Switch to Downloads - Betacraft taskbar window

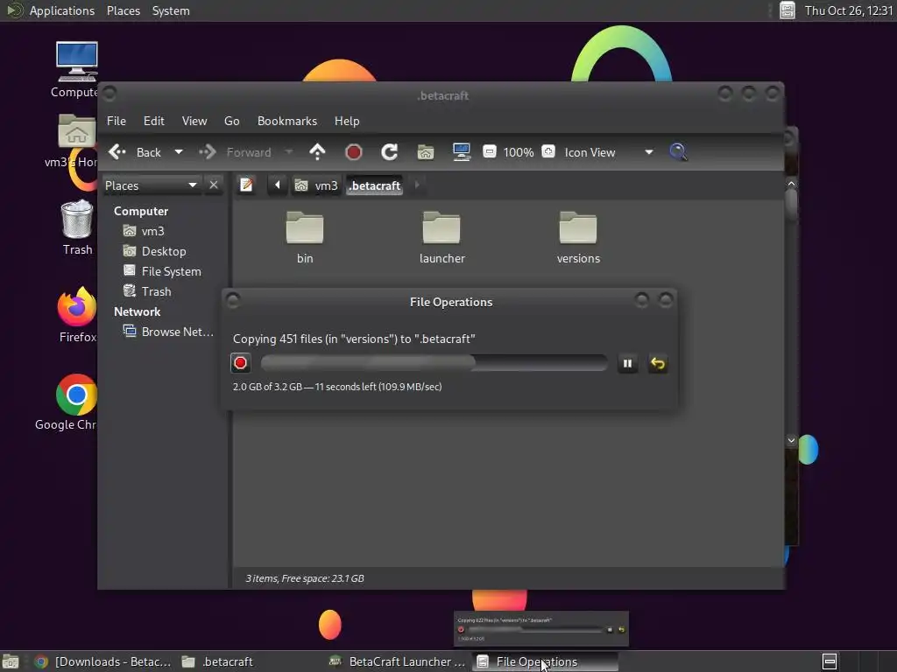[x=104, y=661]
